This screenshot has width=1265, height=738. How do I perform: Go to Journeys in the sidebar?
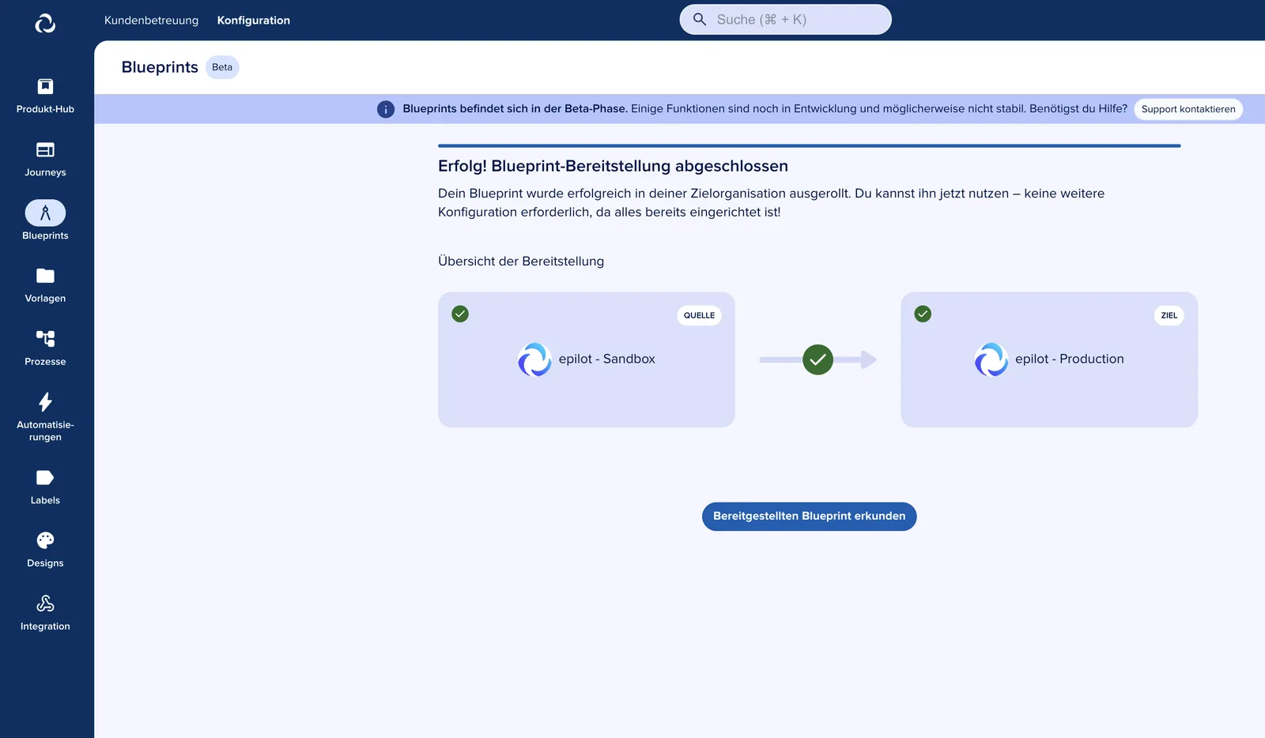(x=45, y=160)
